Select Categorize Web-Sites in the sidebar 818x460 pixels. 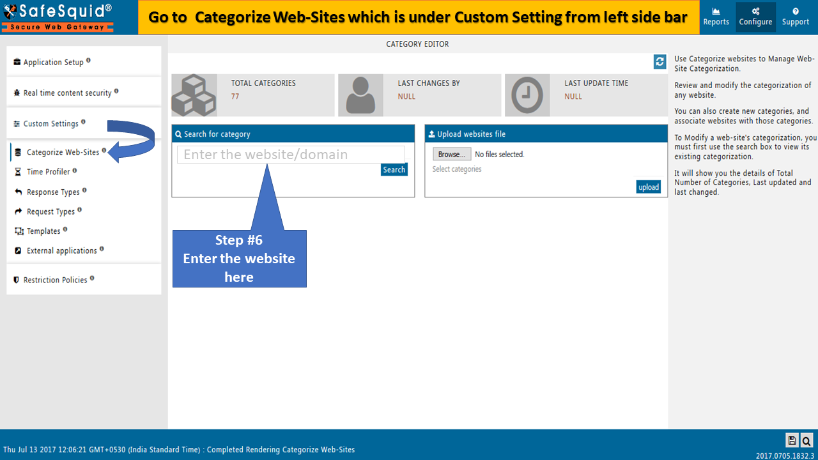(63, 153)
